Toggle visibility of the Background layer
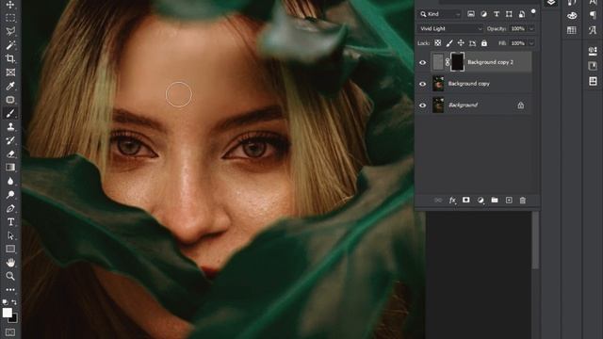This screenshot has height=339, width=603. pyautogui.click(x=423, y=105)
